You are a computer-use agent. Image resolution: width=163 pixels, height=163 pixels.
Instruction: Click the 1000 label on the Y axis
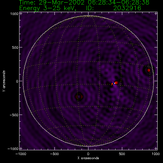point(14,14)
